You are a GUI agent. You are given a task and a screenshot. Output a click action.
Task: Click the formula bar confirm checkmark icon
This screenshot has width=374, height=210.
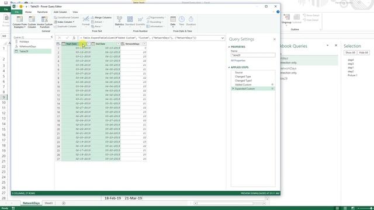(x=67, y=38)
